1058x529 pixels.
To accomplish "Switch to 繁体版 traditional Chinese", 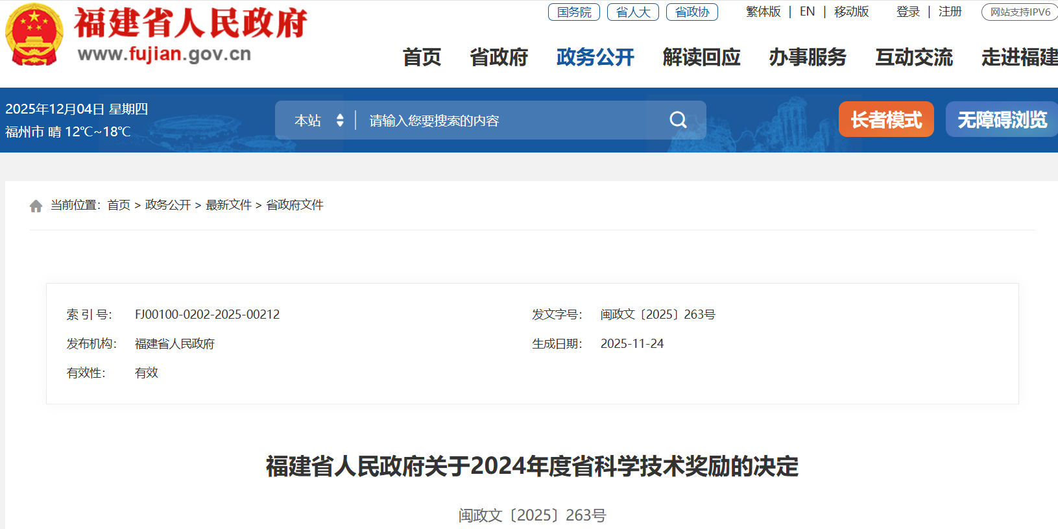I will coord(763,12).
